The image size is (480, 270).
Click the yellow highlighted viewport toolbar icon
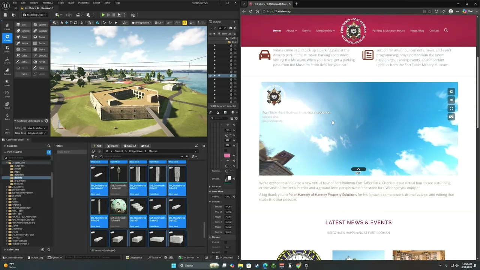tap(184, 22)
